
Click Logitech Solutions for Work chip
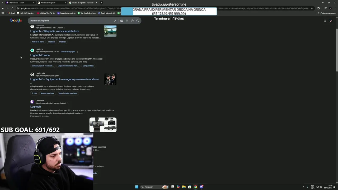click(68, 66)
